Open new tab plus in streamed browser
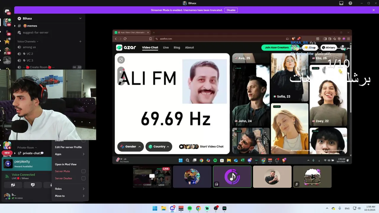The width and height of the screenshot is (379, 213). pos(154,33)
